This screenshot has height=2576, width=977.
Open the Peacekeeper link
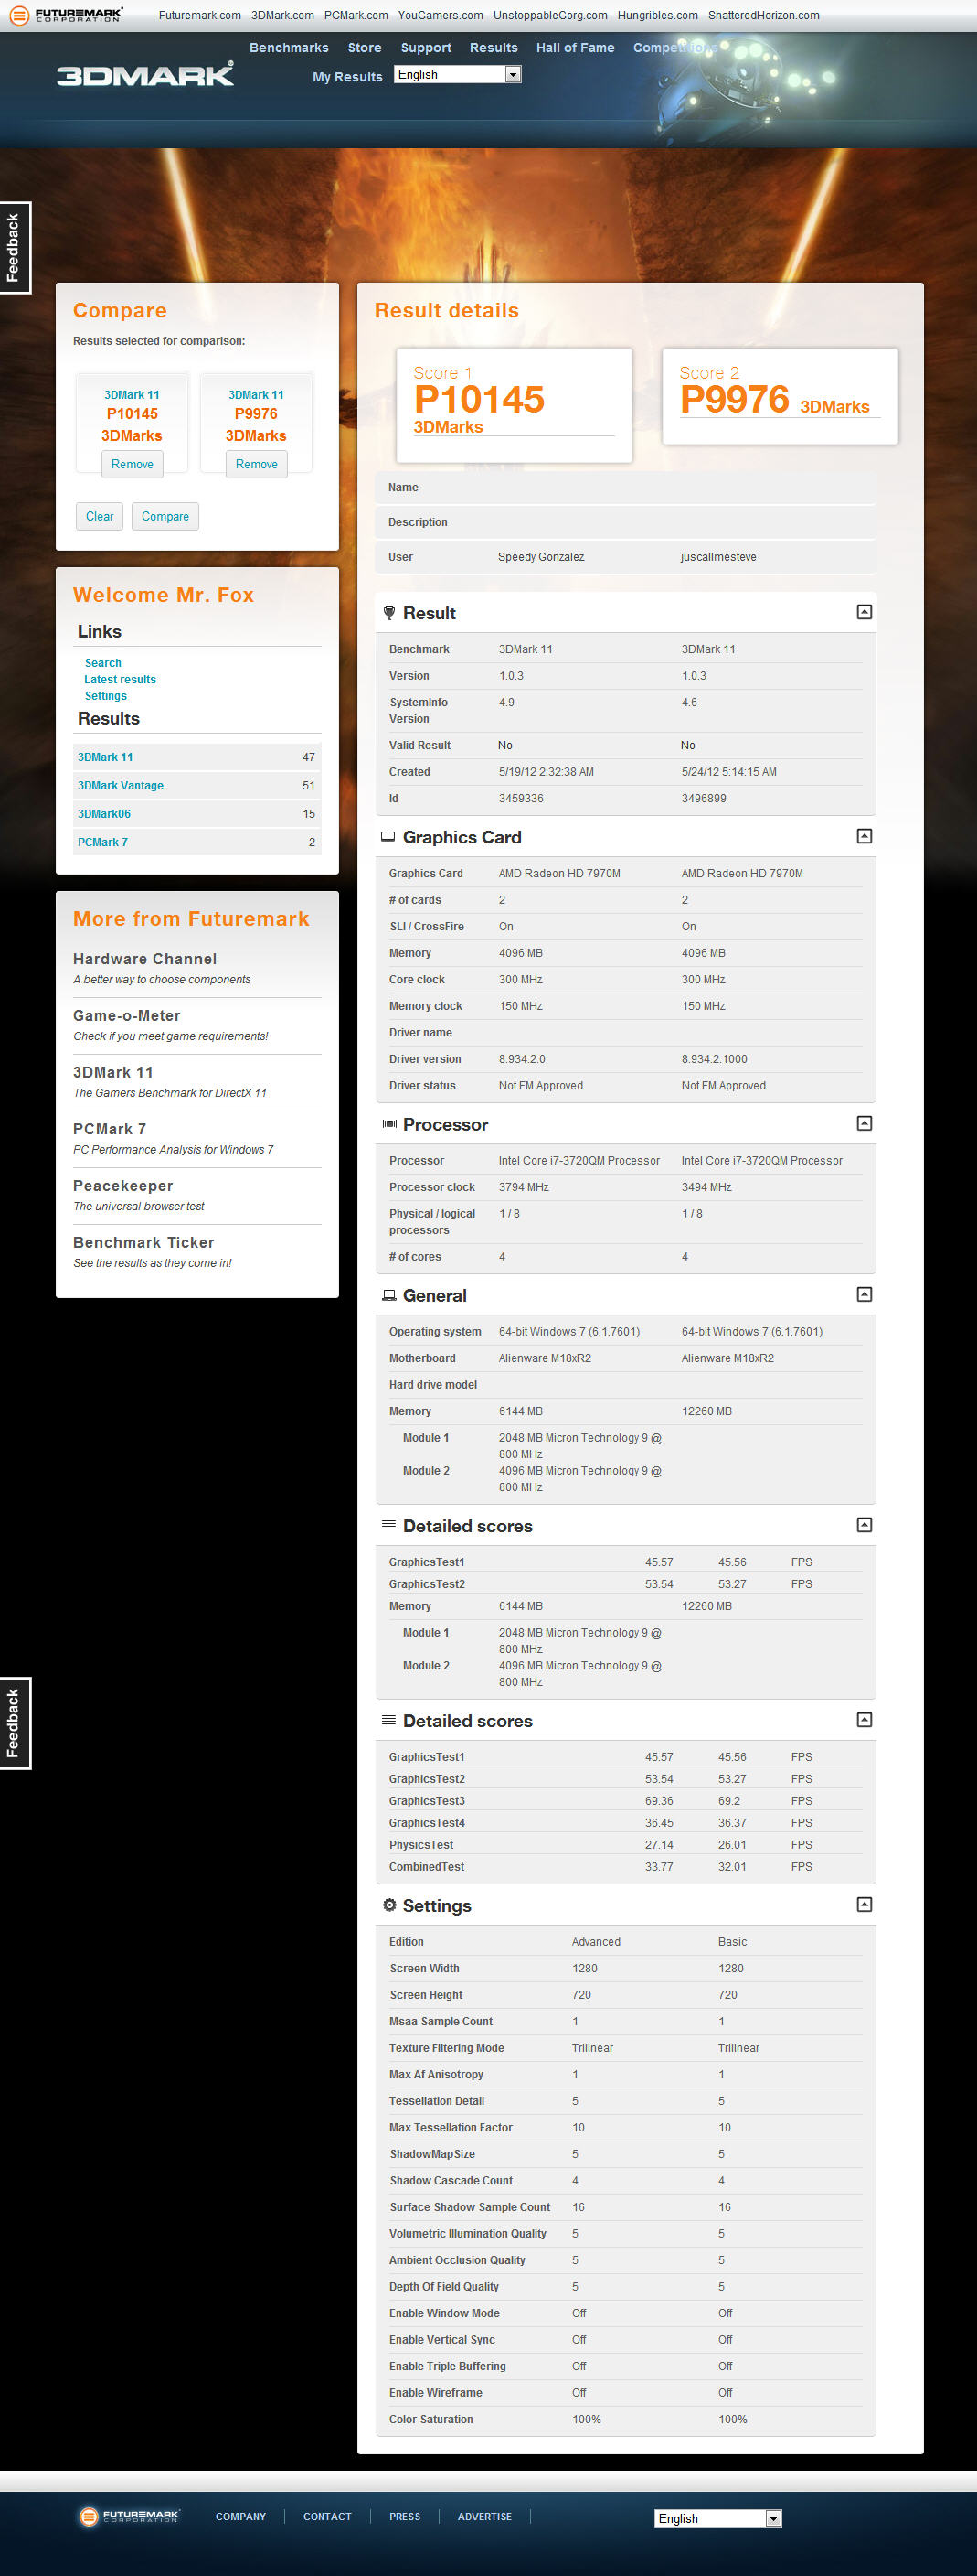pos(122,1186)
